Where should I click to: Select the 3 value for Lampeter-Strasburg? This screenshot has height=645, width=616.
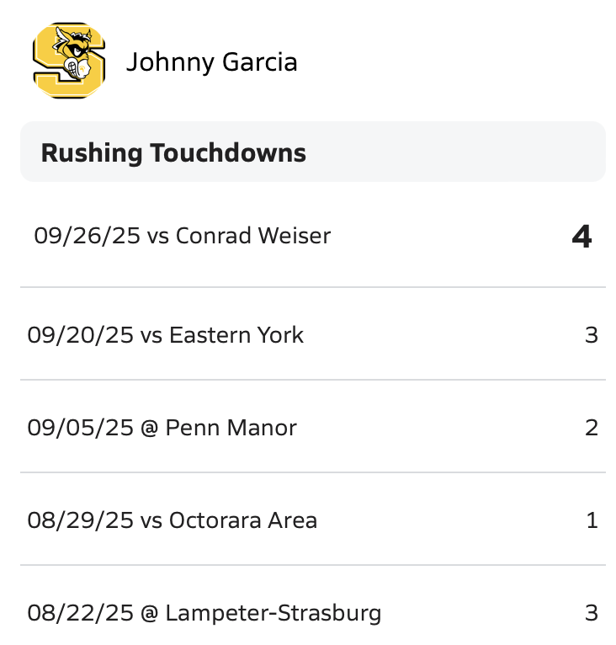click(591, 613)
